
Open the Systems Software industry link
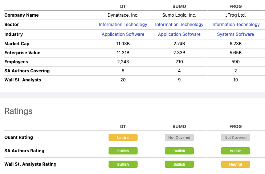(236, 34)
